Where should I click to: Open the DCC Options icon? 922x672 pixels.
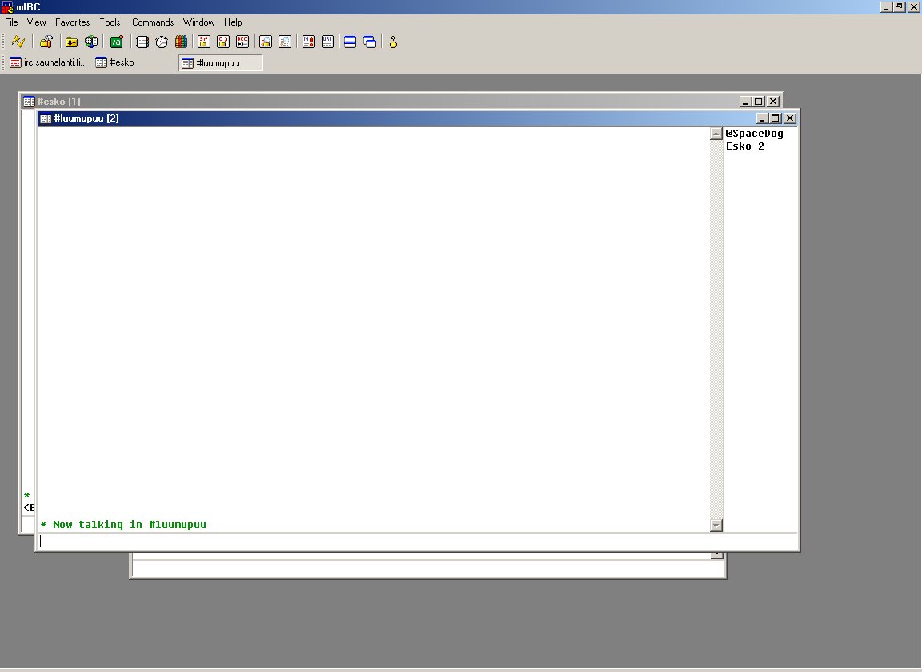click(x=243, y=42)
